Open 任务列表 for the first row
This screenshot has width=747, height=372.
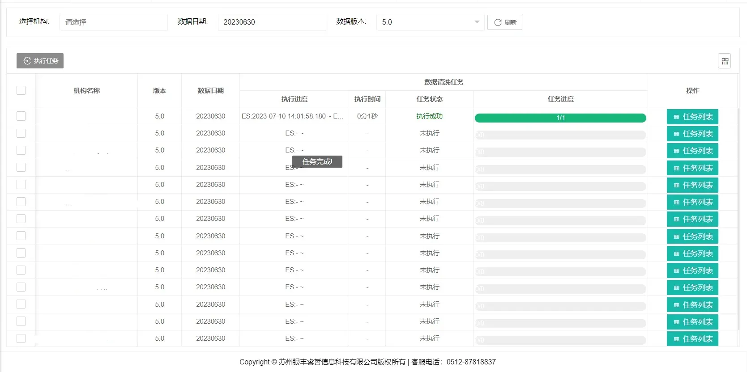[692, 117]
